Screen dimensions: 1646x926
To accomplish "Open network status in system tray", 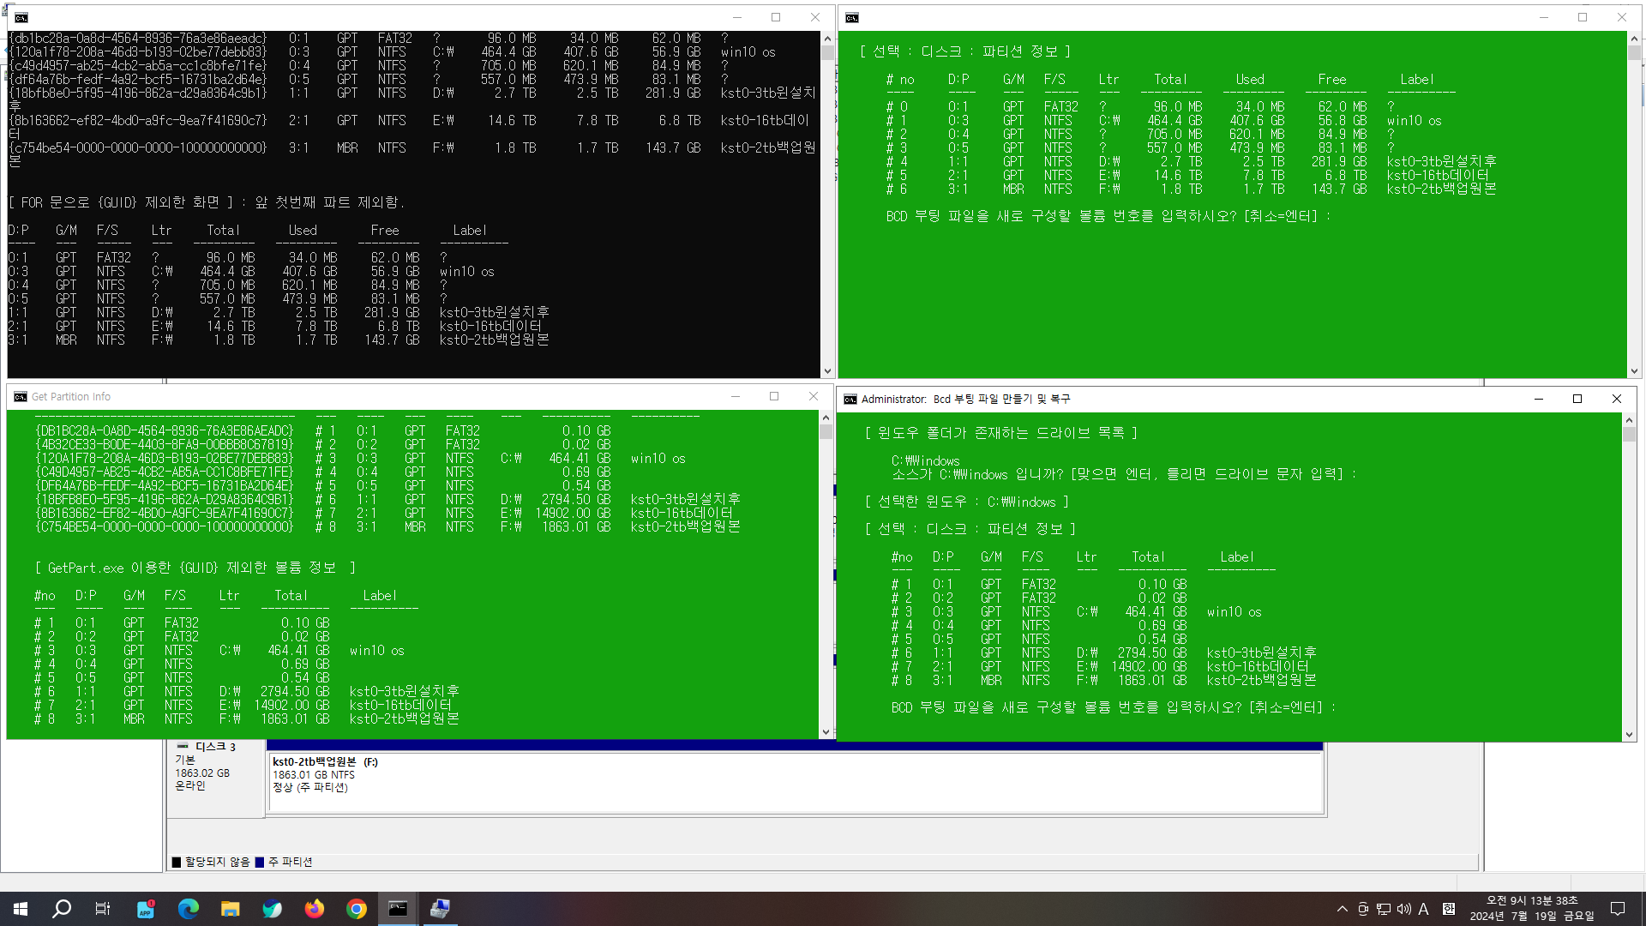I will (x=1384, y=909).
